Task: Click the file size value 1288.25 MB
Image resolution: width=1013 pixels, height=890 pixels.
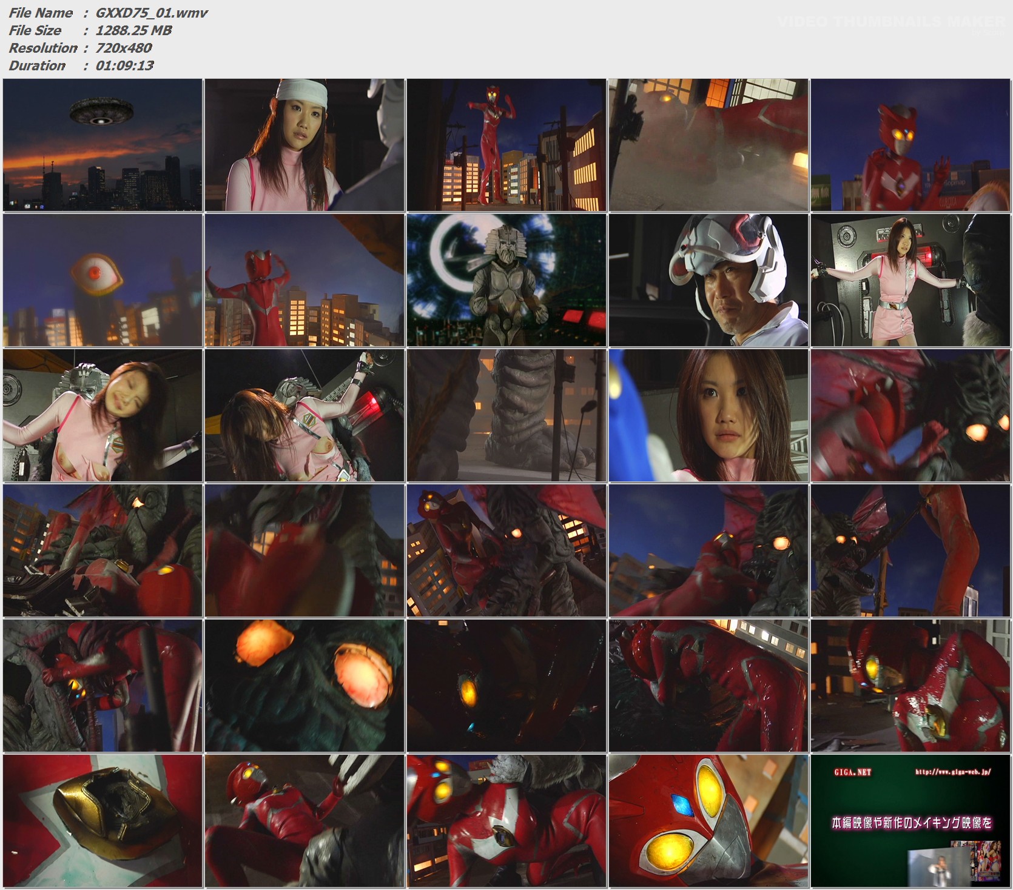Action: click(133, 30)
